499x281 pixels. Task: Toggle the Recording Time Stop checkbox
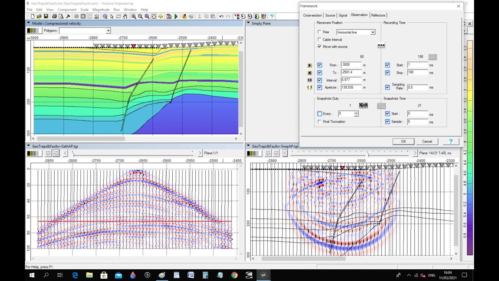[388, 73]
